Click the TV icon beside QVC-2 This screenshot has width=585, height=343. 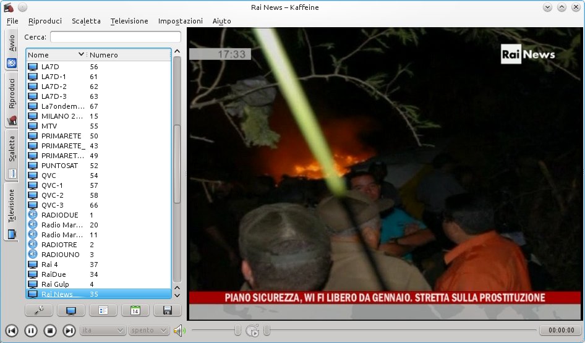33,195
